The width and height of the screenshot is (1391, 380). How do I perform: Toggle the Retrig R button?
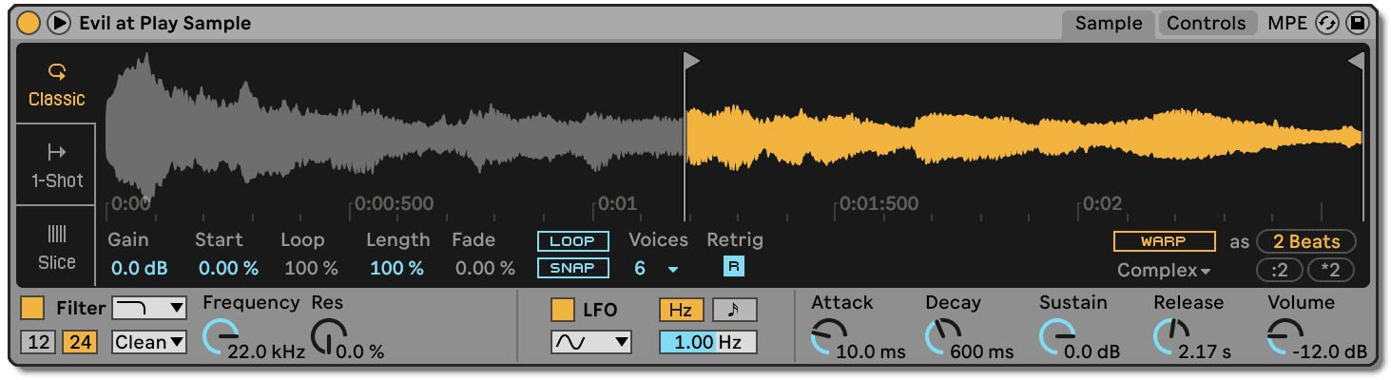click(733, 267)
